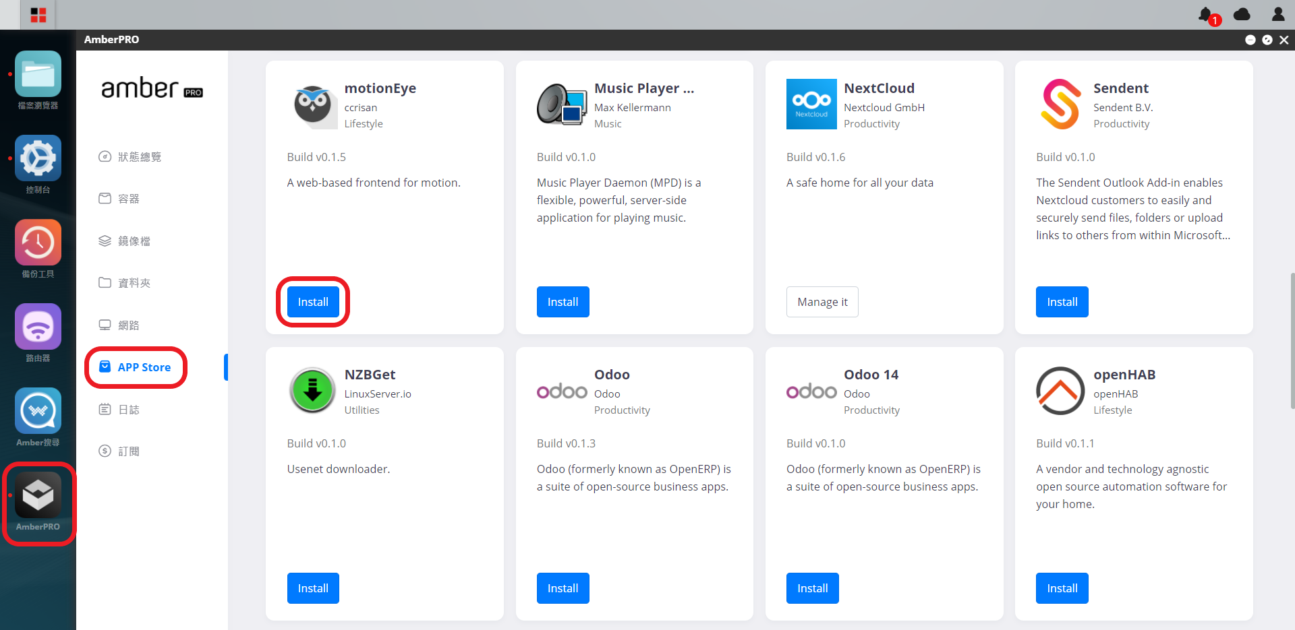Click the Music Player speaker icon

tap(562, 105)
